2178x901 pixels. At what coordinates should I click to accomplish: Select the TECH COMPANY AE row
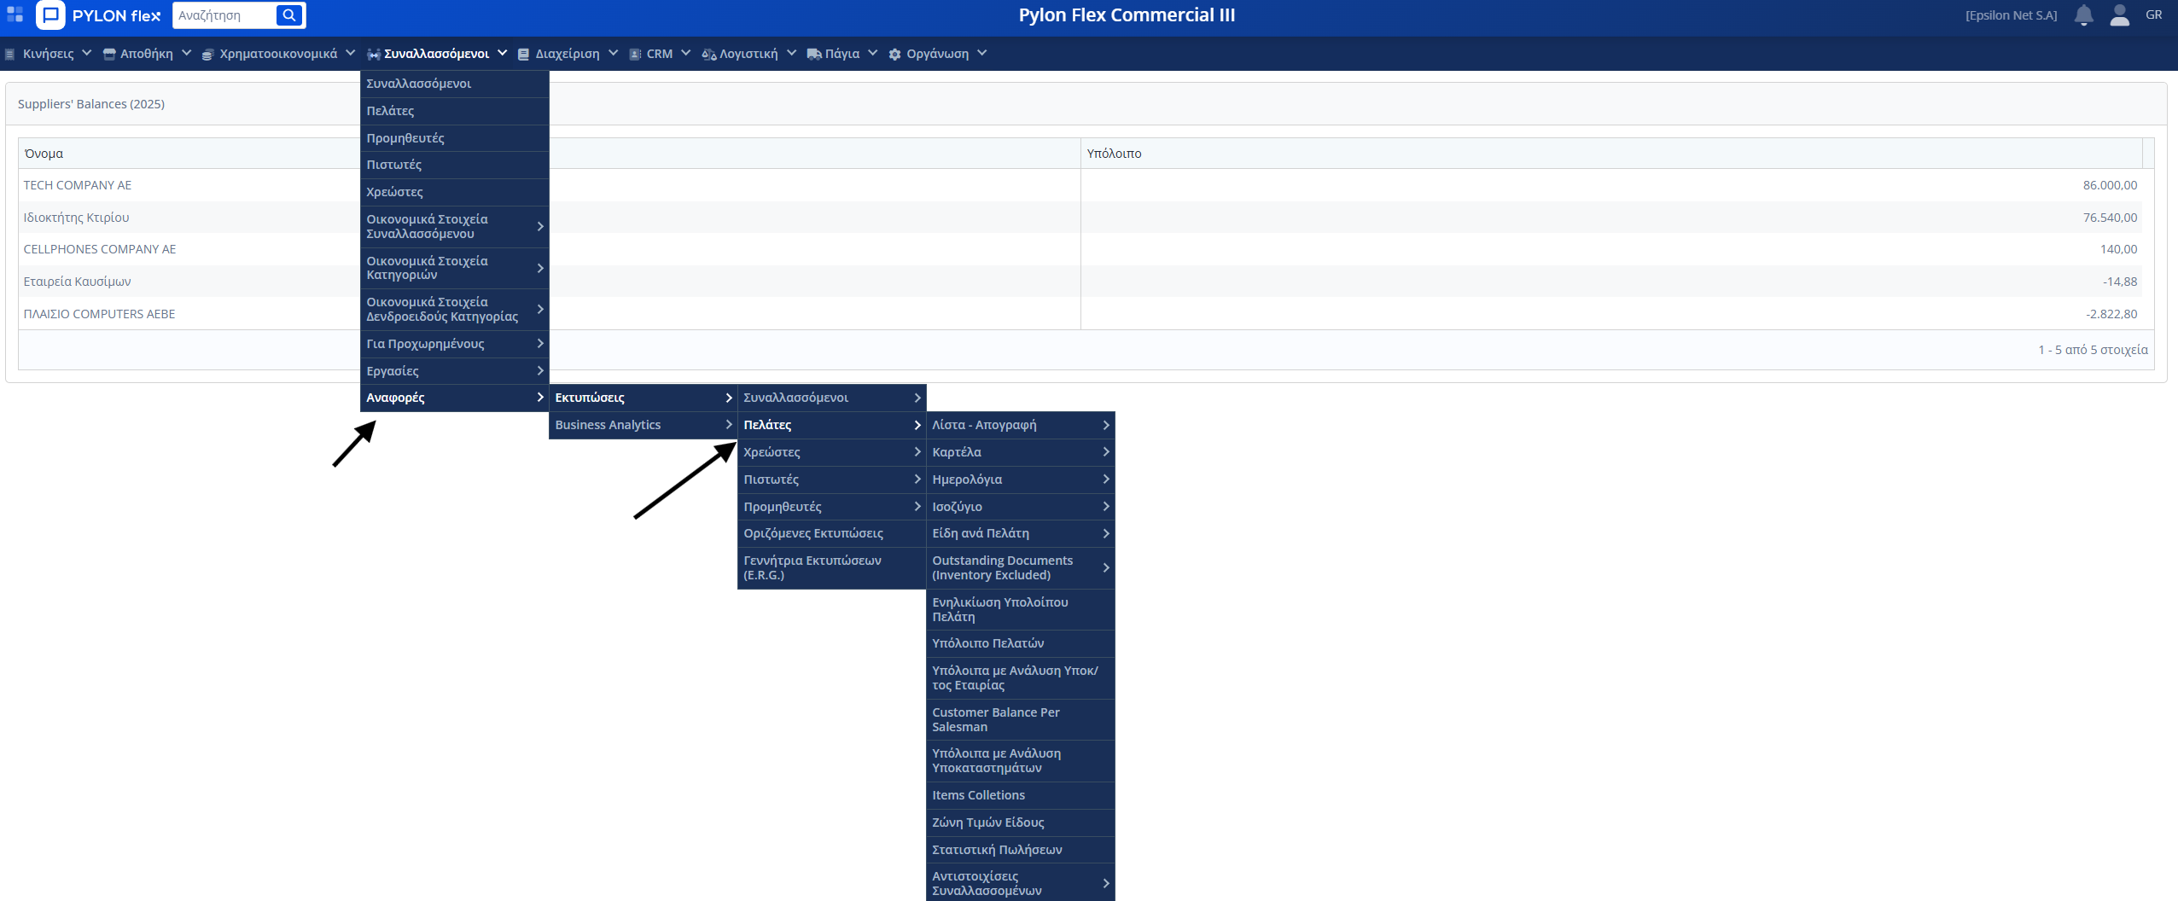pyautogui.click(x=1080, y=185)
